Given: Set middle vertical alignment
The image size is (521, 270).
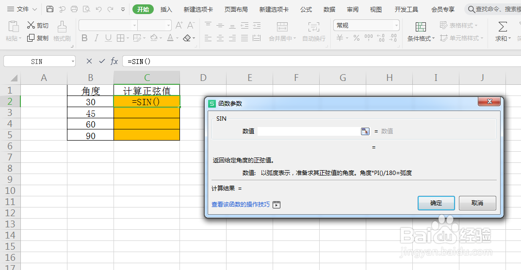Looking at the screenshot, I should [x=220, y=25].
